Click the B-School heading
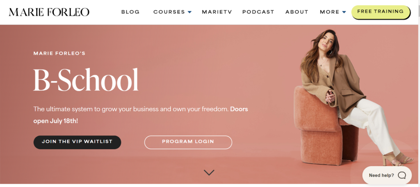 tap(86, 80)
